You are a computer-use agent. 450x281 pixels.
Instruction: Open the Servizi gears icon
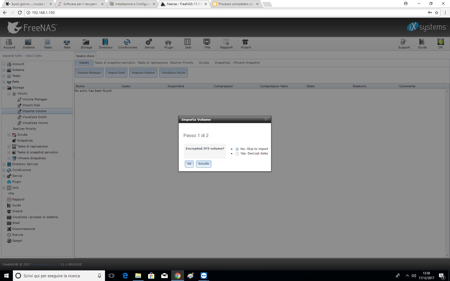[x=149, y=44]
